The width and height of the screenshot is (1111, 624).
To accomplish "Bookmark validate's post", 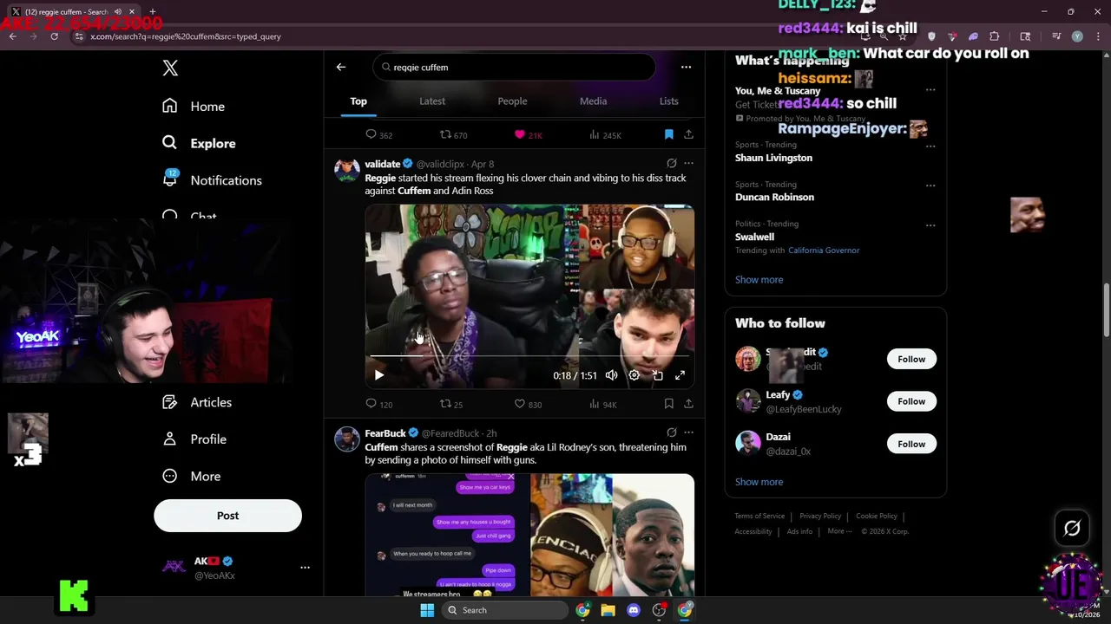I will [668, 404].
